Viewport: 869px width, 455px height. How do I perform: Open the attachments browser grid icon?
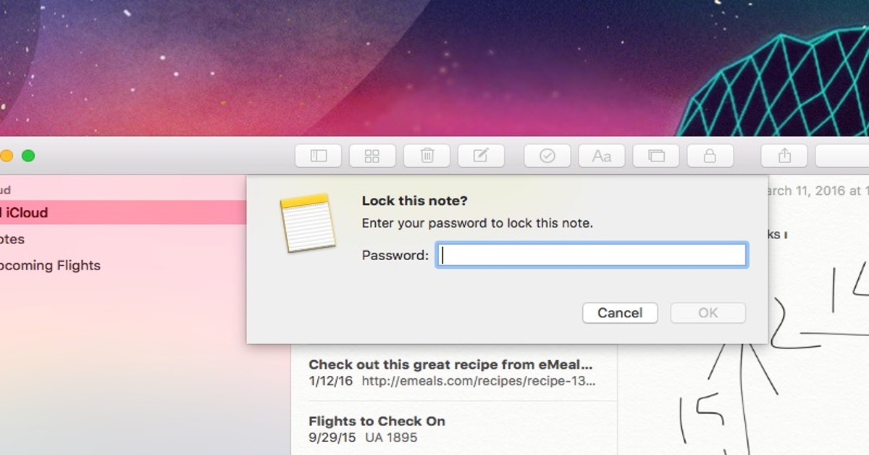coord(372,156)
